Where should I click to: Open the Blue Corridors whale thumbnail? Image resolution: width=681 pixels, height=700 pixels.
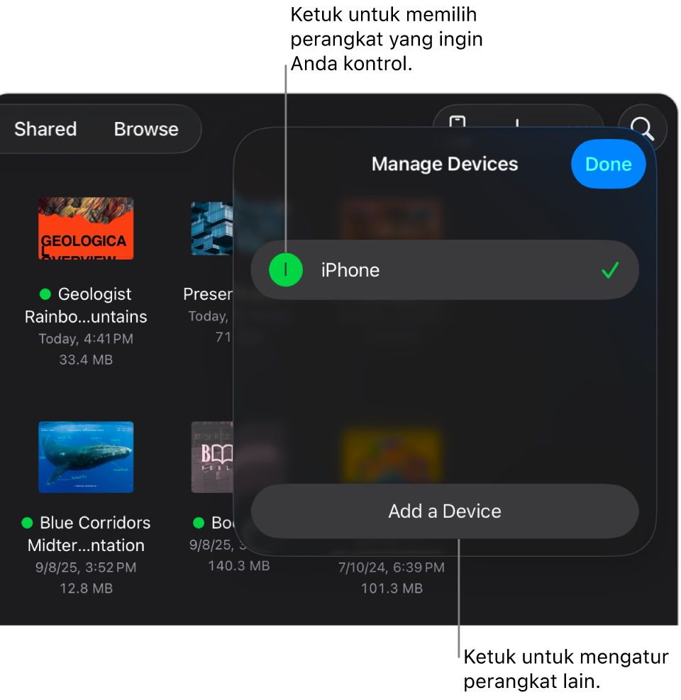[86, 457]
